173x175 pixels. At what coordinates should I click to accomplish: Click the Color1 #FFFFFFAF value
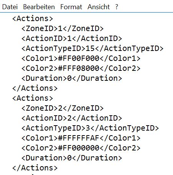79,138
